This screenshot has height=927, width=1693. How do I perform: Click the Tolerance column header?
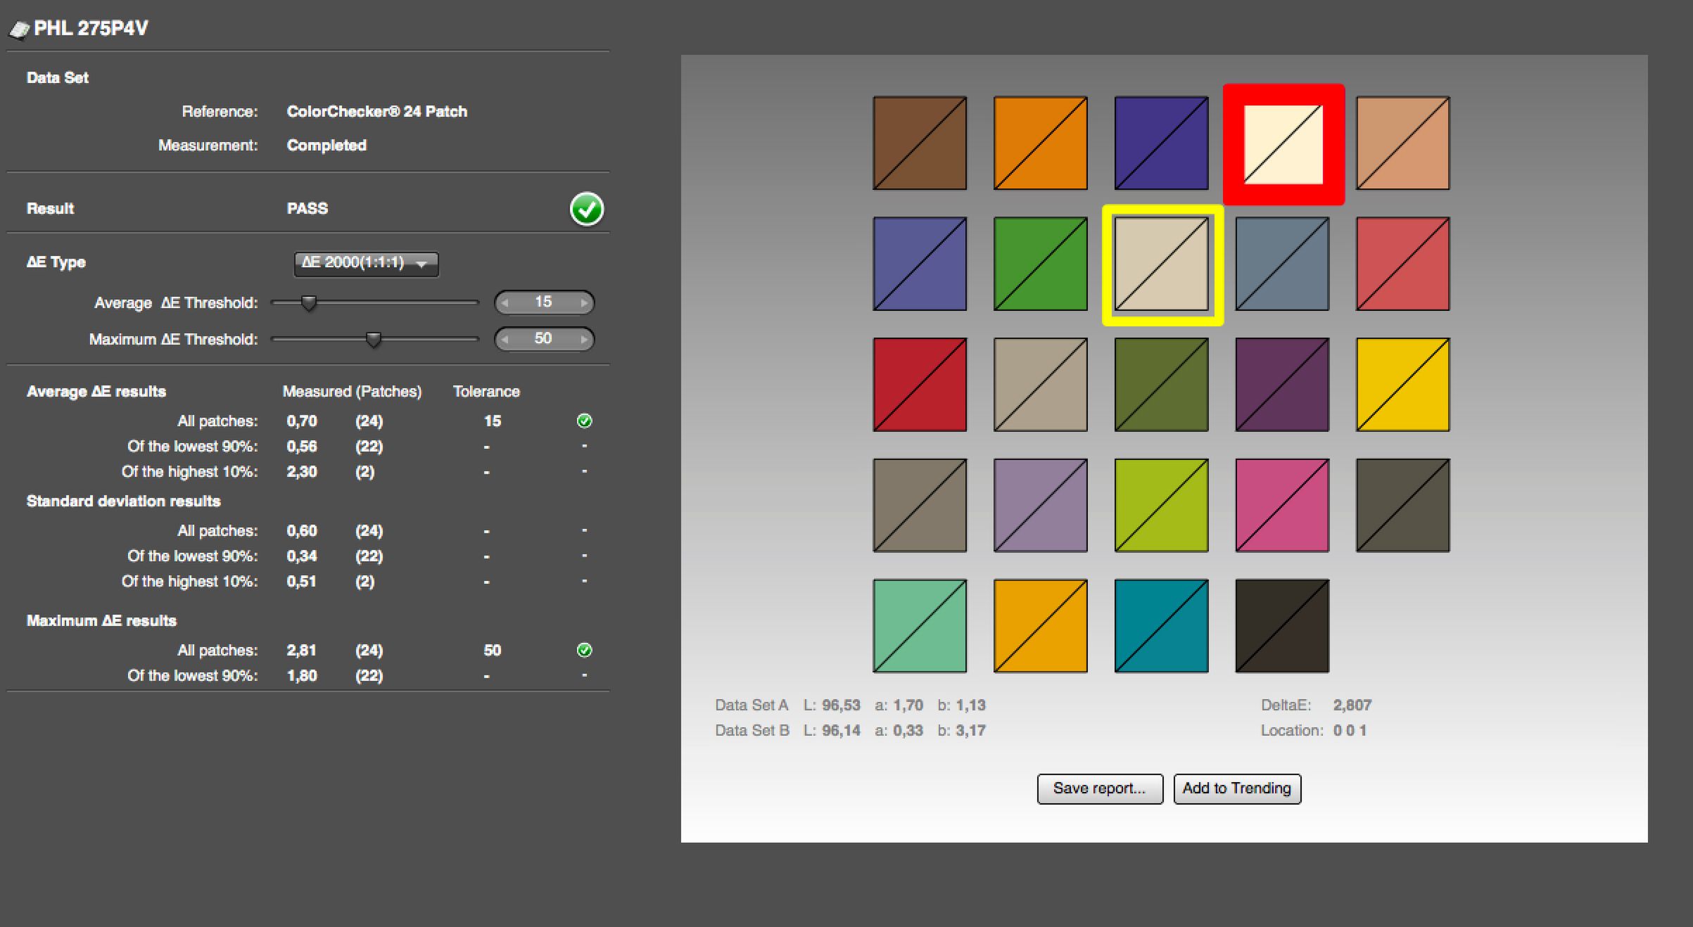point(486,391)
